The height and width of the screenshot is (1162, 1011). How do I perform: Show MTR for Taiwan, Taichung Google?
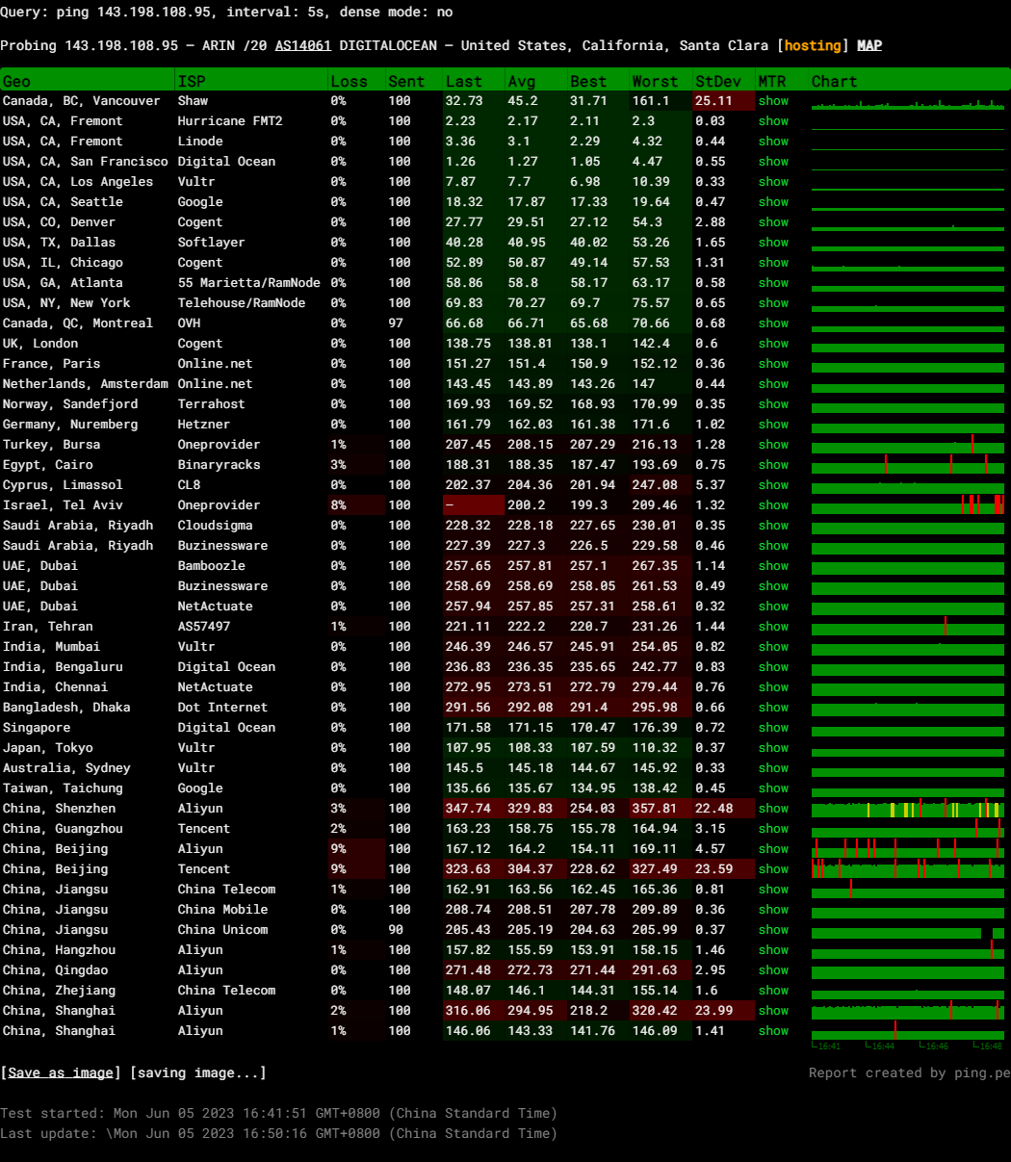773,788
